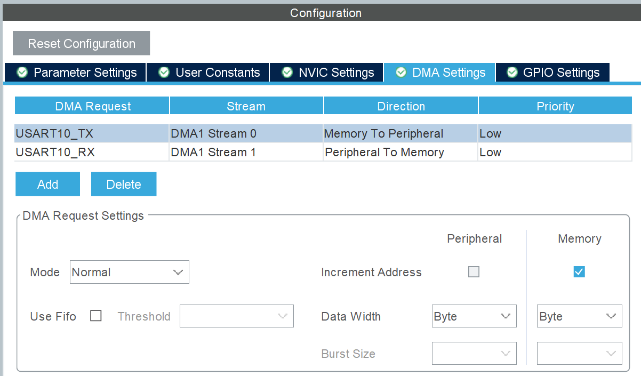The height and width of the screenshot is (376, 641).
Task: Uncheck Memory Increment Address checkbox
Action: [x=579, y=272]
